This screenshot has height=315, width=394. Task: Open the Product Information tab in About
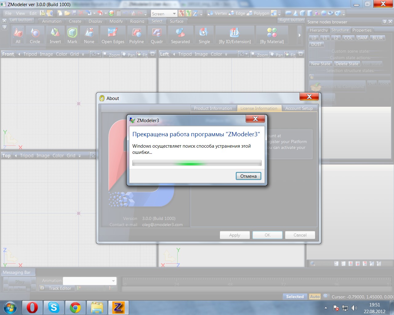click(x=213, y=108)
